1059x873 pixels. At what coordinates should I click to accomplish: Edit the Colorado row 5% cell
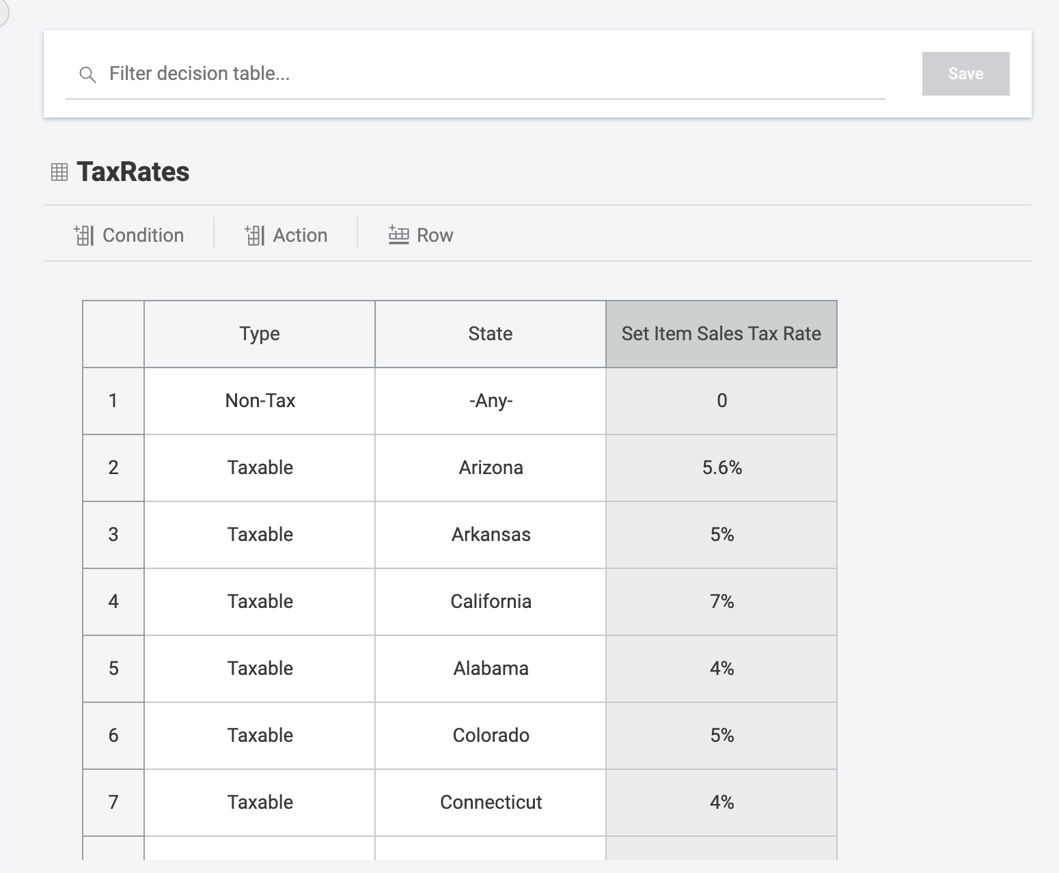point(721,736)
